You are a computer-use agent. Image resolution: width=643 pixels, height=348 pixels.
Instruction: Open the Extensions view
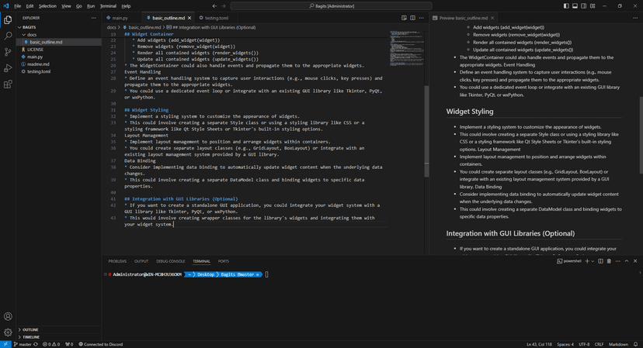pos(8,84)
